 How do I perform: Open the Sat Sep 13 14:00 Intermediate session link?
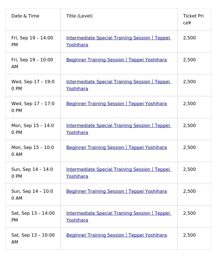click(119, 217)
